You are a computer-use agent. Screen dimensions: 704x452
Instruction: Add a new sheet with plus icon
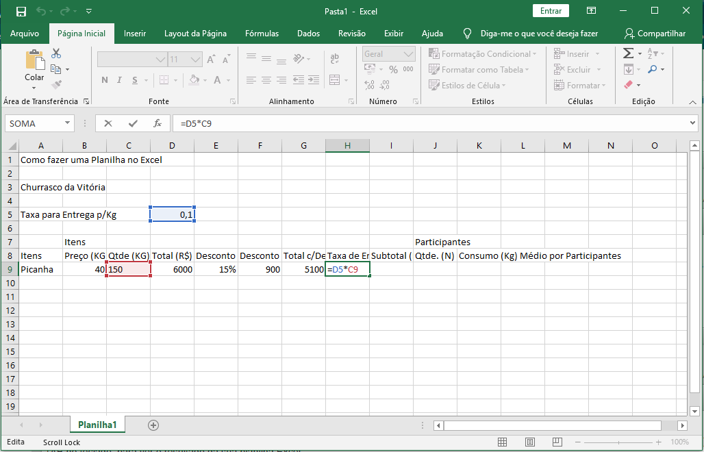point(153,425)
